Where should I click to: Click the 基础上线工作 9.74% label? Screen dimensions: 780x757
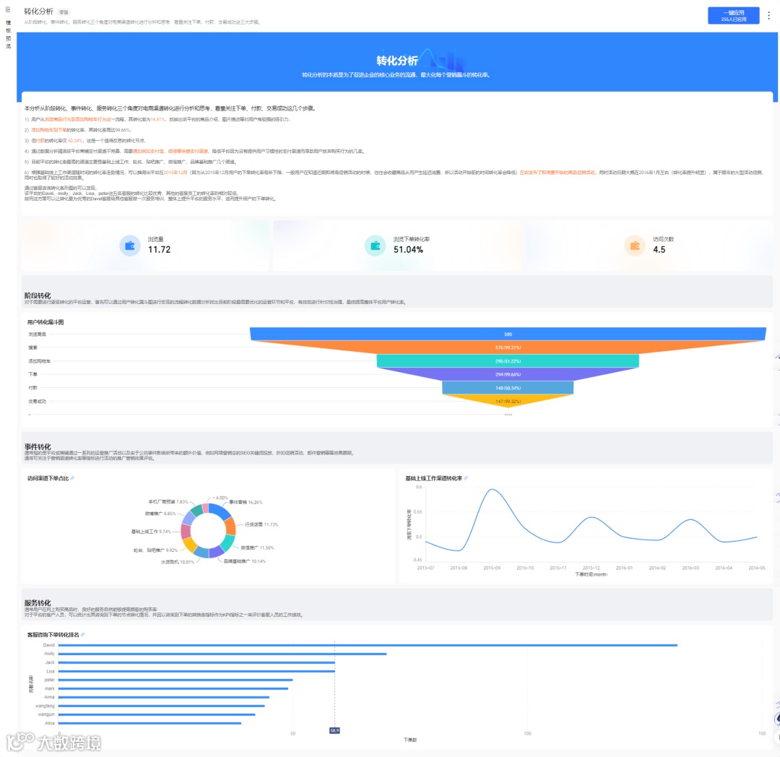(151, 532)
